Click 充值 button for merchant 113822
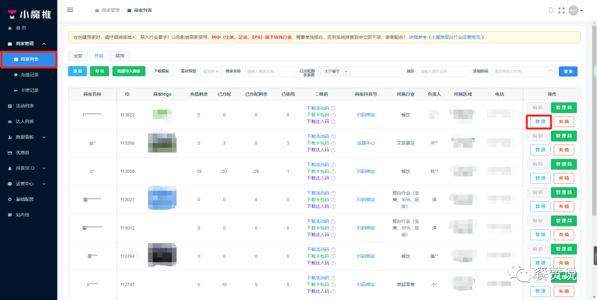The image size is (597, 300). tap(564, 122)
